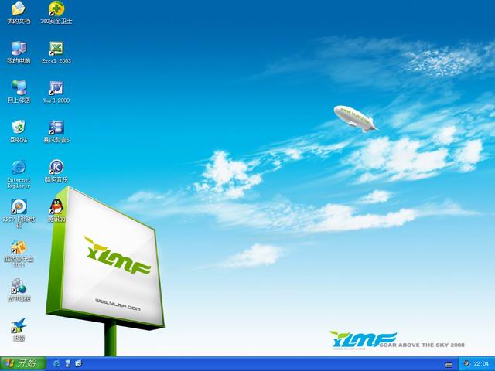Viewport: 495px width, 371px height.
Task: Open 腾讯QQ penguin icon on desktop
Action: click(56, 207)
